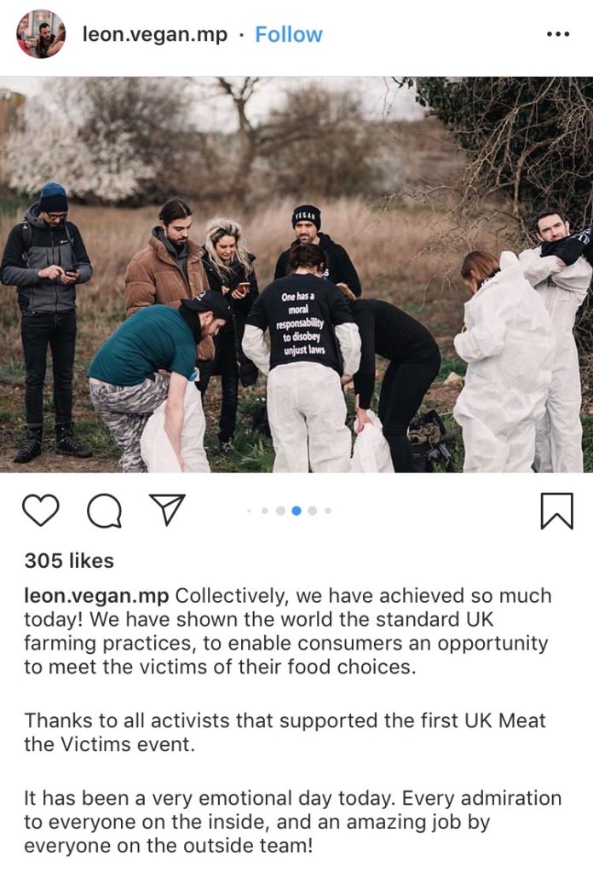Open the three-dot more options menu
Image resolution: width=593 pixels, height=873 pixels.
[x=558, y=34]
